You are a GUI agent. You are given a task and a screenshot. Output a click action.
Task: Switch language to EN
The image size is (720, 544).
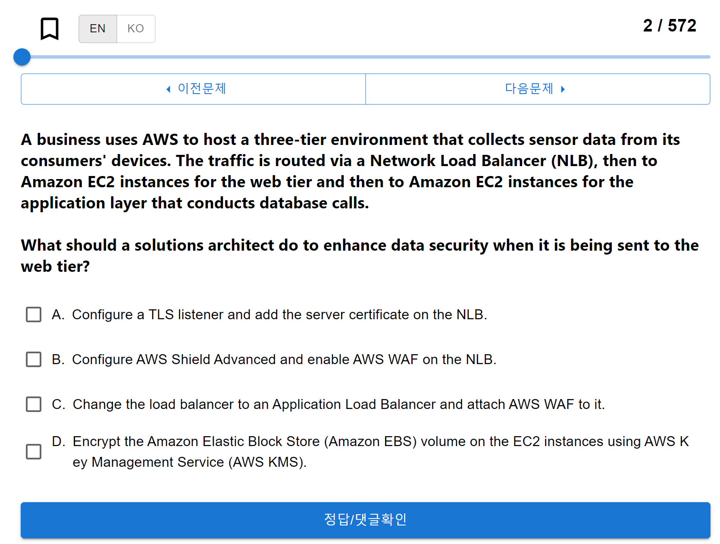[98, 29]
